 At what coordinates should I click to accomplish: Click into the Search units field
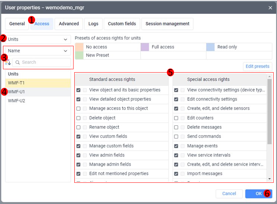[42, 63]
